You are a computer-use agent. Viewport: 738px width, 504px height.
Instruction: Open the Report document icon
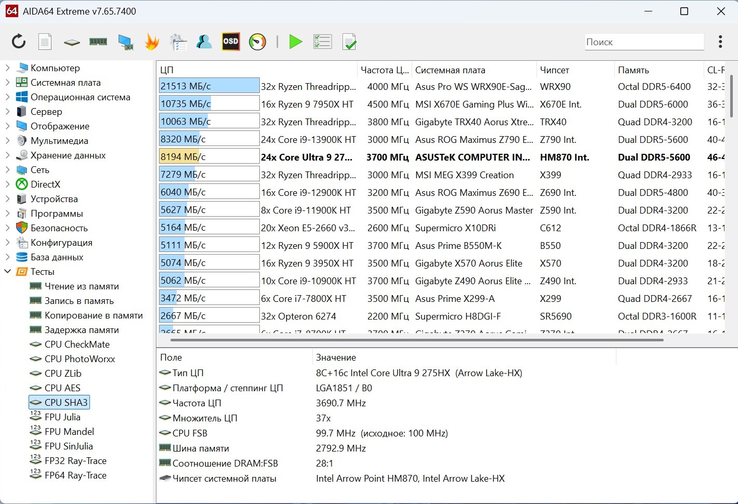click(x=45, y=42)
